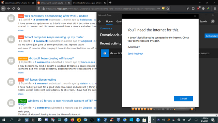Click the Firefox address bar URL
Viewport: 218px width, 123px height.
(100, 9)
